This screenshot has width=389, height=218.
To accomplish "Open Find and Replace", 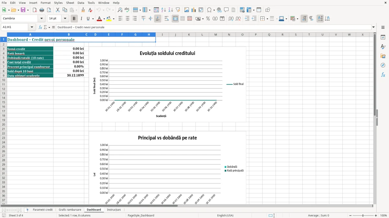I will point(120,10).
